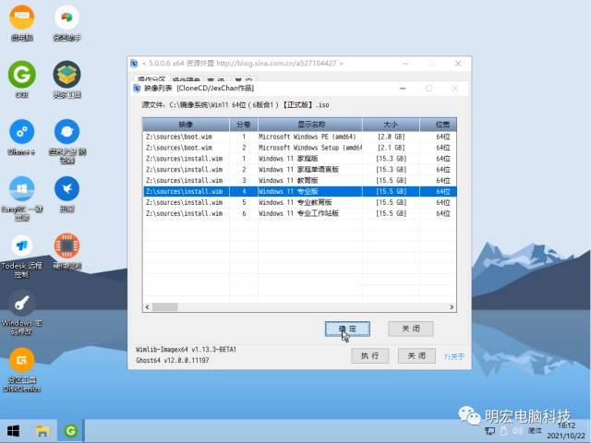
Task: Click the CGI main window title icon
Action: [134, 64]
